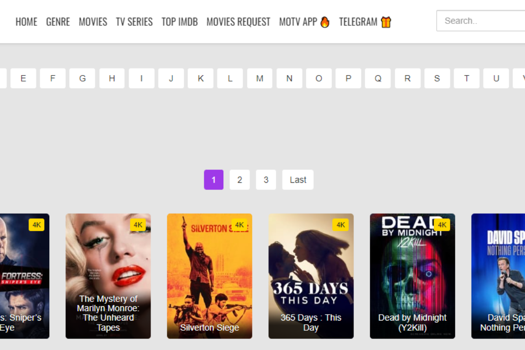This screenshot has width=525, height=350.
Task: Filter titles by letter K
Action: [x=200, y=78]
